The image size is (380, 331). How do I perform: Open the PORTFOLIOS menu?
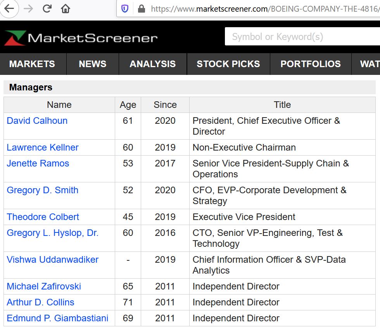[x=311, y=64]
